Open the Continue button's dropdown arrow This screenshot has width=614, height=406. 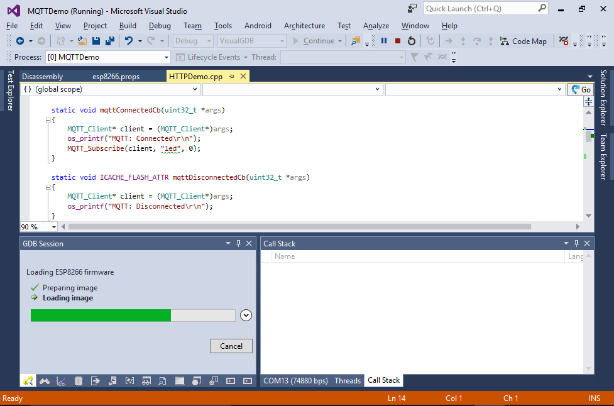(340, 41)
